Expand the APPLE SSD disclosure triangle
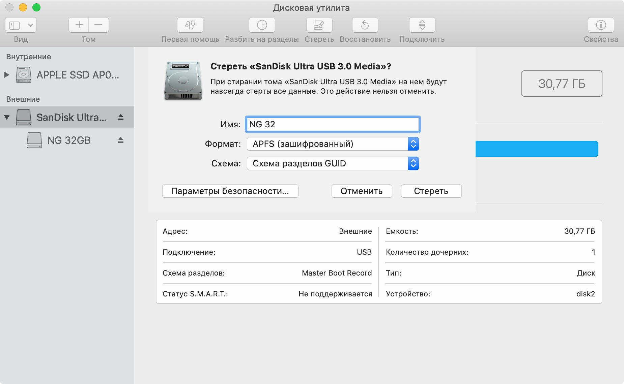Viewport: 624px width, 384px height. (x=6, y=75)
